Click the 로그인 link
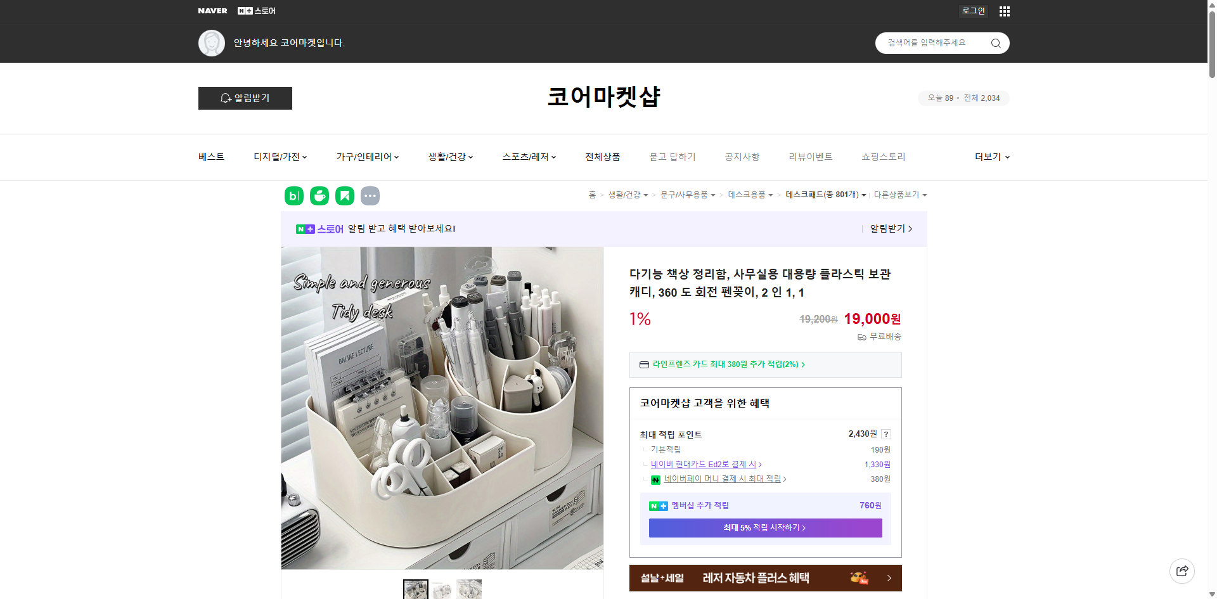The image size is (1217, 599). click(973, 11)
